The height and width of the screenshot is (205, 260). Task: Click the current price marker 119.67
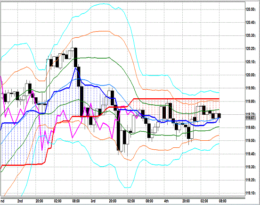tap(251, 118)
